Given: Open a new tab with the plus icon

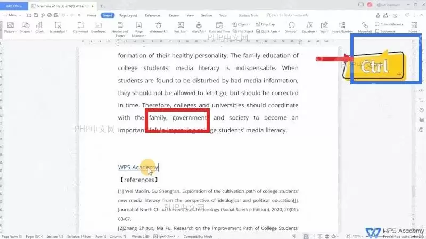Looking at the screenshot, I should [102, 6].
